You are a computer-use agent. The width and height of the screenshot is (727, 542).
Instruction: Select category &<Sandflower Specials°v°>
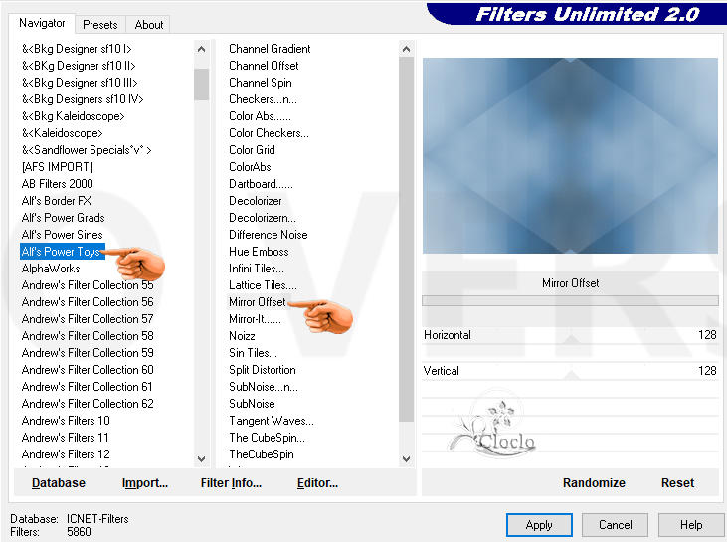click(87, 150)
